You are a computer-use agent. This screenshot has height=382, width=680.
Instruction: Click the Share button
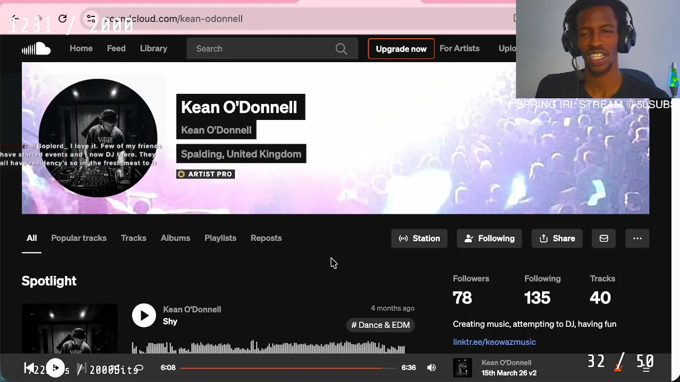pyautogui.click(x=557, y=239)
